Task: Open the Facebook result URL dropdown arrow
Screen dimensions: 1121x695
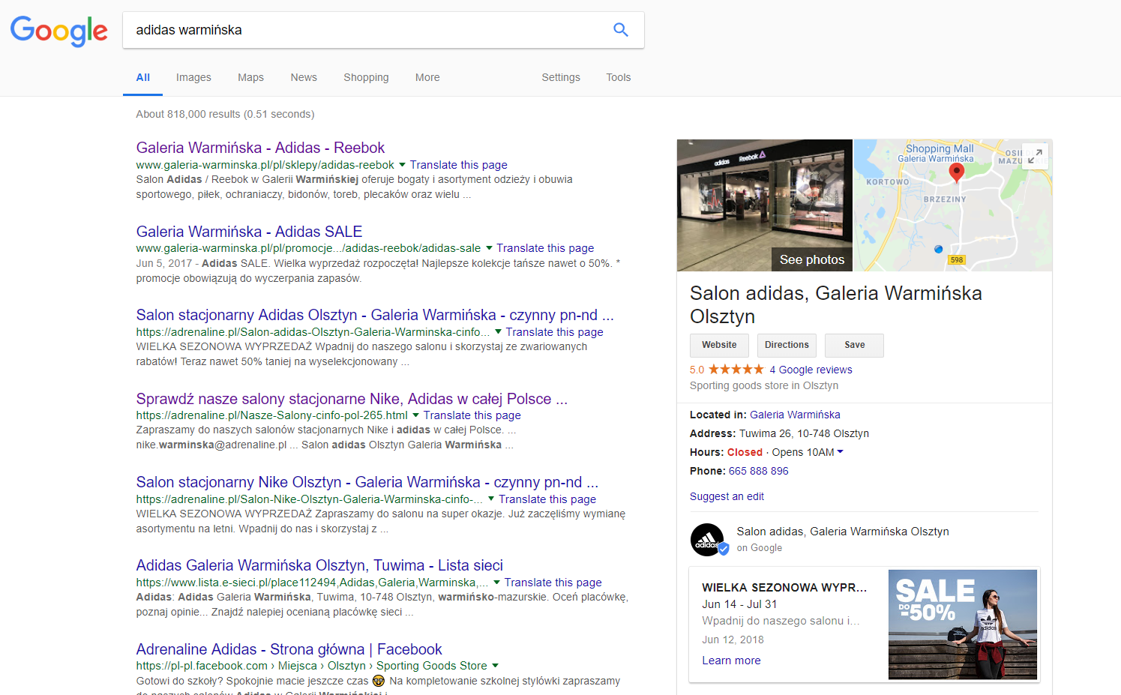Action: pyautogui.click(x=496, y=666)
